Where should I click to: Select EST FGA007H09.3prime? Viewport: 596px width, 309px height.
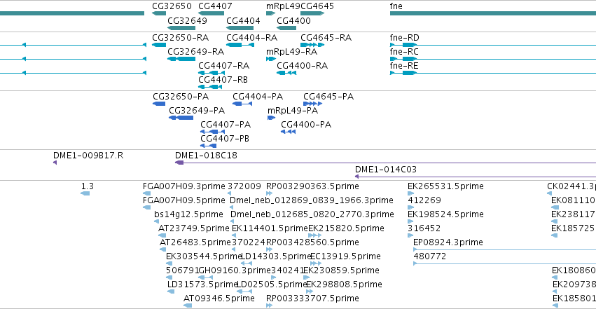coord(184,186)
